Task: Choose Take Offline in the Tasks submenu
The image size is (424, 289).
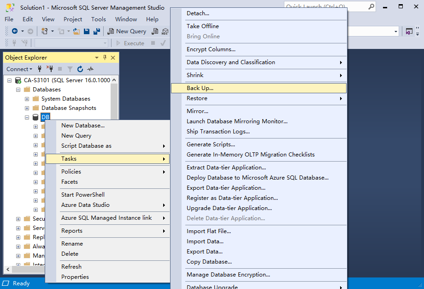Action: pyautogui.click(x=202, y=26)
